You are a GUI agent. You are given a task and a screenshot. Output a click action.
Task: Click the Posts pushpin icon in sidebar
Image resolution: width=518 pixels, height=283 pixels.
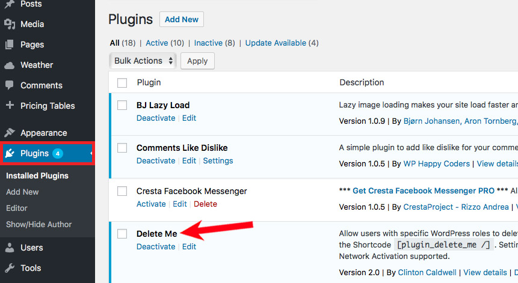coord(10,4)
